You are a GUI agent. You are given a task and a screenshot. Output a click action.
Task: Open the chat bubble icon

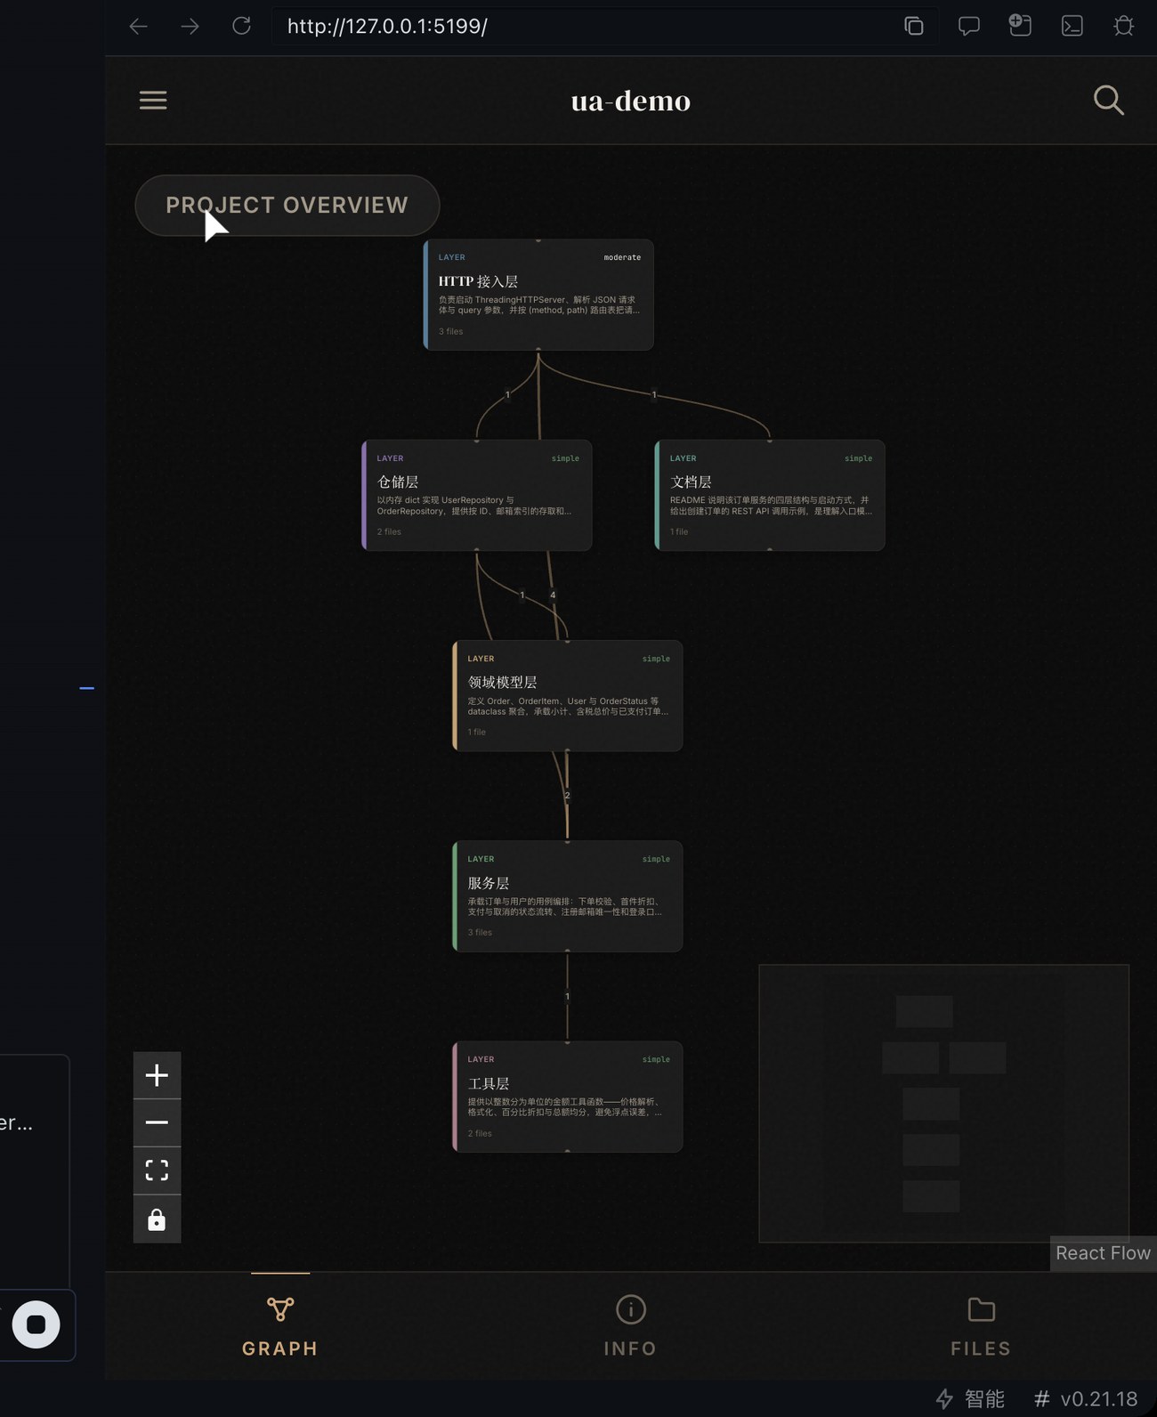[968, 26]
